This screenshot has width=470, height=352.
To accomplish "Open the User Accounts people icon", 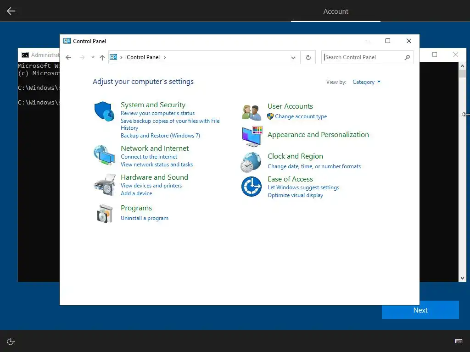I will point(251,112).
